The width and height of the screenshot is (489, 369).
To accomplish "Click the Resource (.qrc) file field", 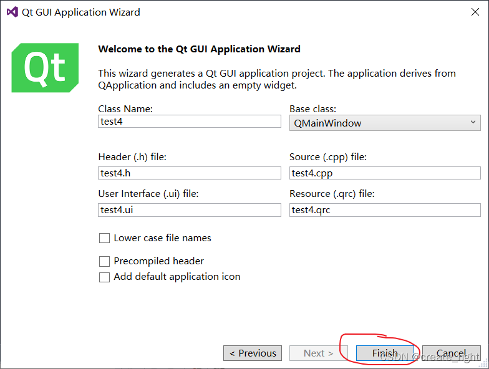I will 385,209.
